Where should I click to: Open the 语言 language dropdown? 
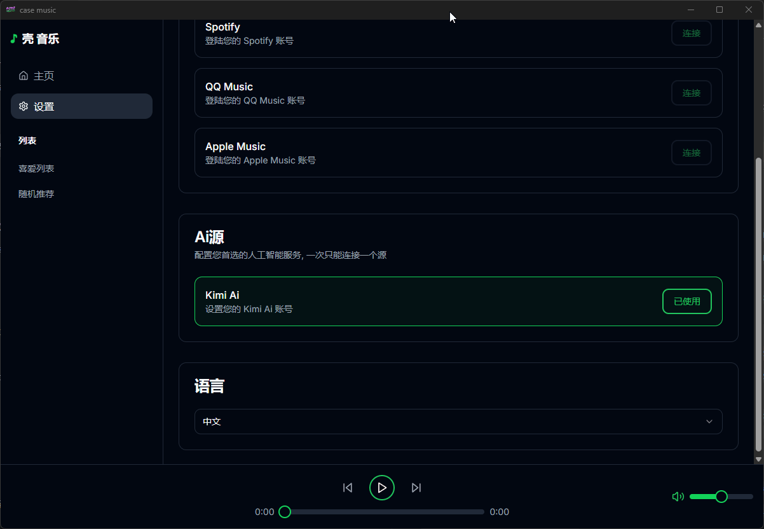click(458, 422)
